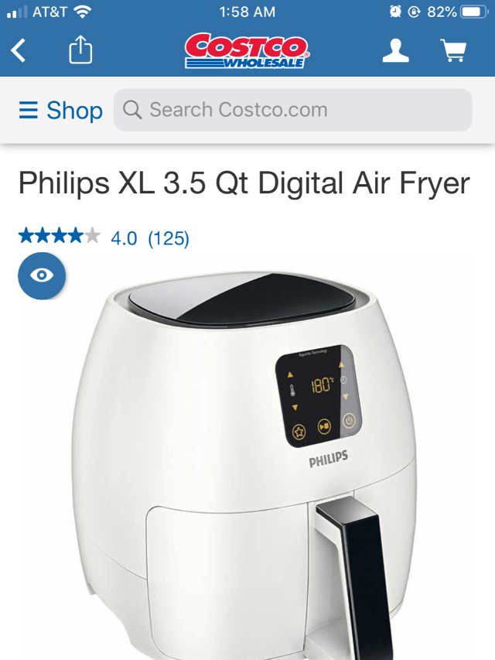Tap the blue eye view button
The image size is (495, 660).
click(x=42, y=275)
